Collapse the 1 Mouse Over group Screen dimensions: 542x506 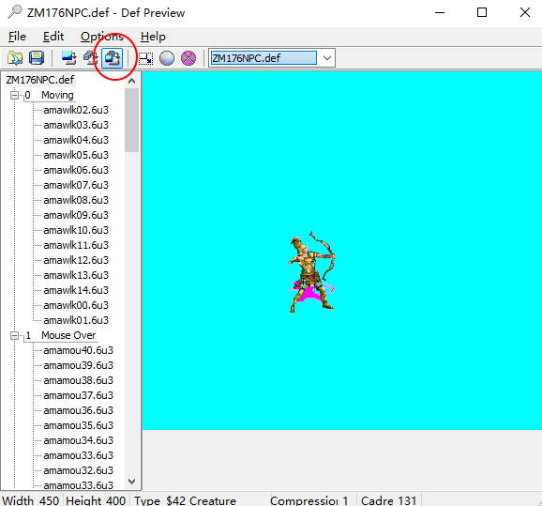click(14, 335)
